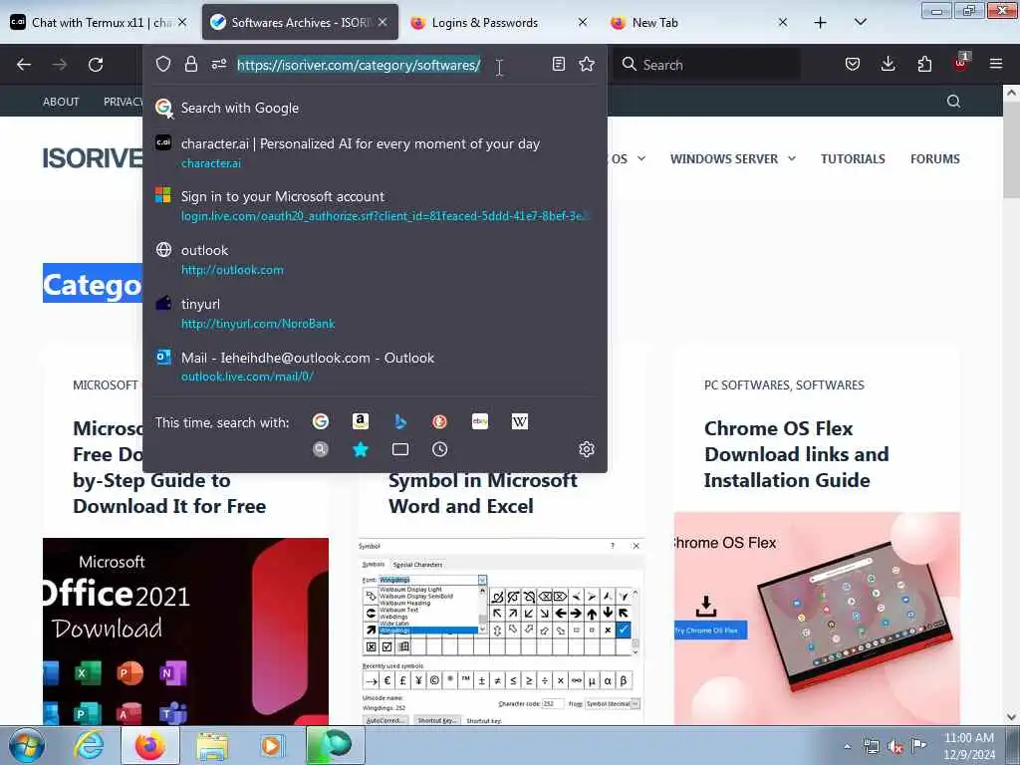This screenshot has height=765, width=1020.
Task: Show site security padlock info
Action: tap(190, 64)
